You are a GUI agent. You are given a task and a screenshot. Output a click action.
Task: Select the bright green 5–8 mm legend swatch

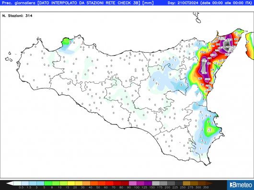(x=48, y=183)
